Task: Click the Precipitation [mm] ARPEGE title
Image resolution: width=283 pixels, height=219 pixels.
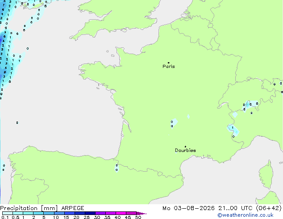Action: (42, 208)
